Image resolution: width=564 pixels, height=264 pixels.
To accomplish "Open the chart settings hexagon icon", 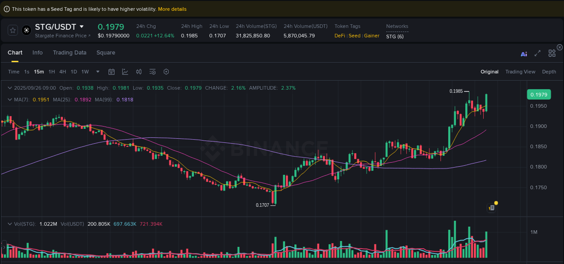I will (166, 72).
